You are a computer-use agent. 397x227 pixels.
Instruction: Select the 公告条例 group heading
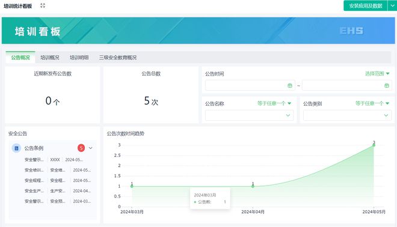[34, 148]
